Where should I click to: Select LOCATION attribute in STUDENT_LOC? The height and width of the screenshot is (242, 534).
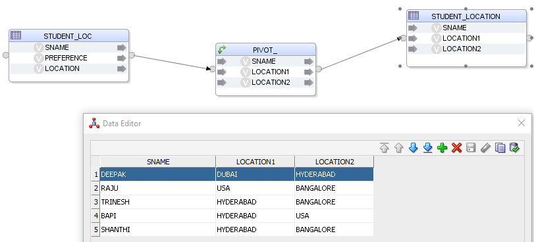[62, 68]
